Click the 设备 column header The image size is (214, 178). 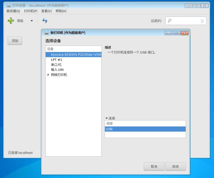pos(74,49)
